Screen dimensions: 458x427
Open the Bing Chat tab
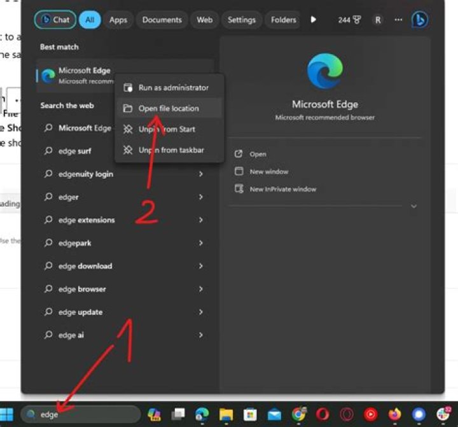(55, 20)
